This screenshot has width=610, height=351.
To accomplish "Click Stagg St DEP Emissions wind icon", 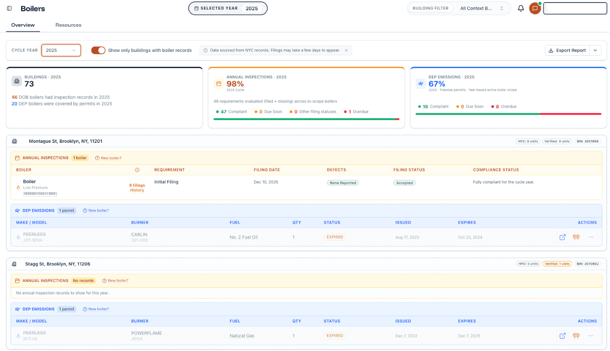I will (17, 309).
